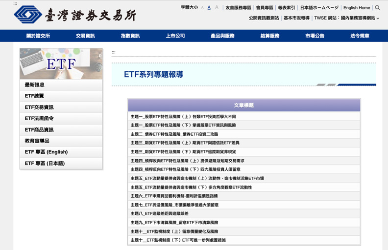Image resolution: width=388 pixels, height=250 pixels.
Task: Open 產品與服務 menu
Action: coord(222,36)
